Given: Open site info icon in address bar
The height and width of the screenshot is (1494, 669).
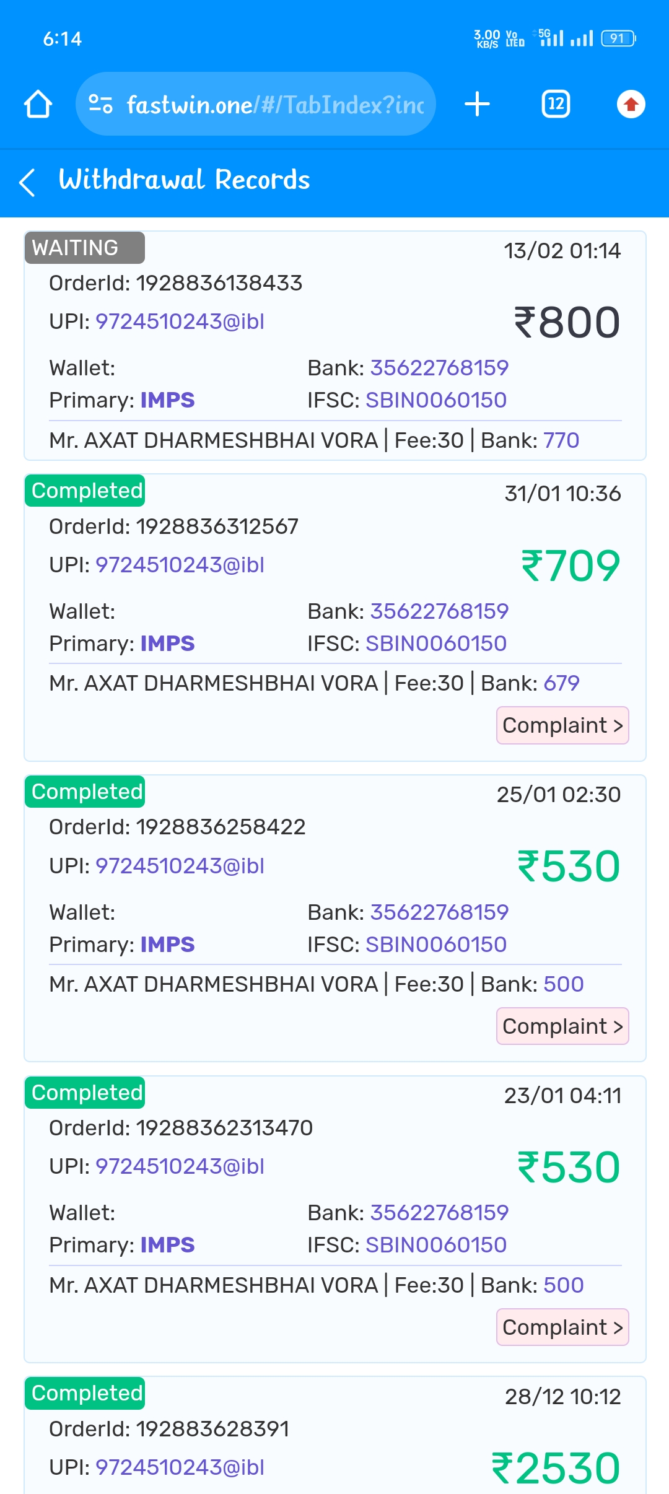Looking at the screenshot, I should coord(100,104).
